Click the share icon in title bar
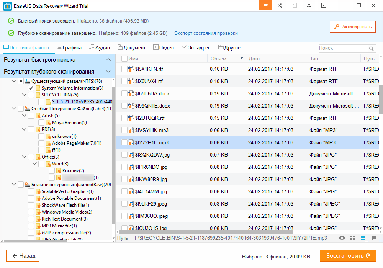This screenshot has height=268, width=383. (x=280, y=5)
